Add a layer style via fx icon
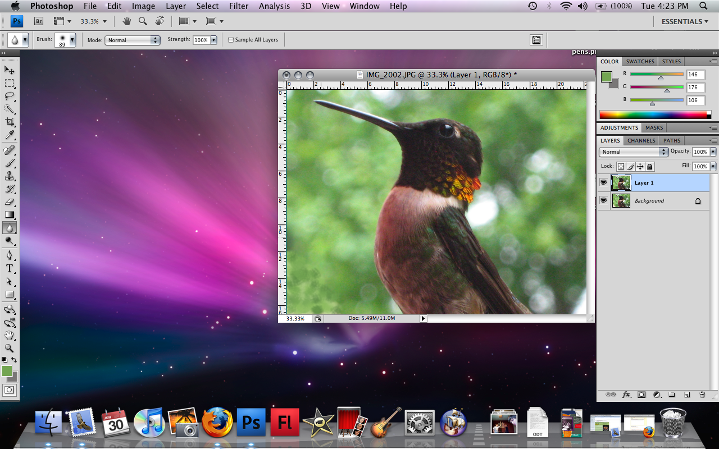 coord(626,395)
